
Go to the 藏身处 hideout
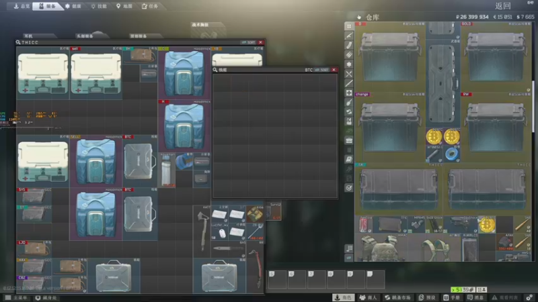pos(46,298)
